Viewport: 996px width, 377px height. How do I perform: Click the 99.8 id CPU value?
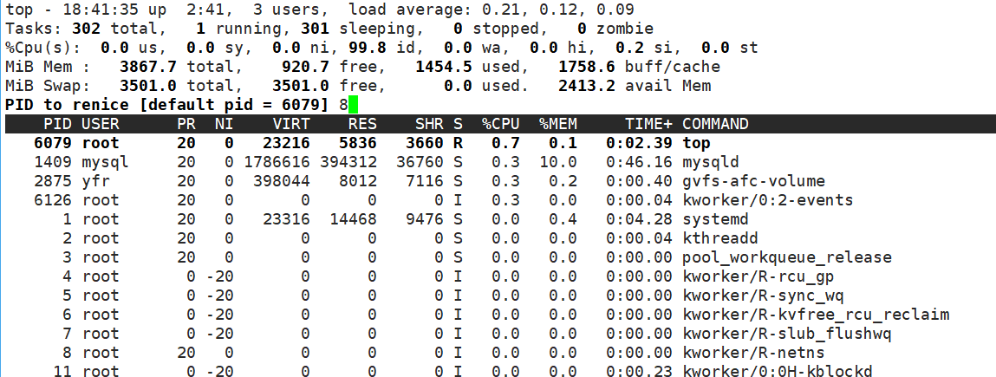[368, 49]
